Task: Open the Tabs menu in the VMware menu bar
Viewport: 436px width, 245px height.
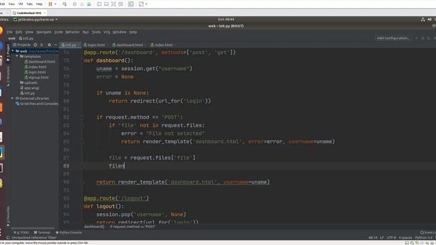Action: point(29,4)
